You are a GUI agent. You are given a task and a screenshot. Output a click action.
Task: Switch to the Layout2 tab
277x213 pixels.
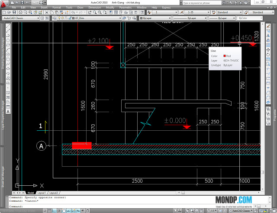[54, 193]
